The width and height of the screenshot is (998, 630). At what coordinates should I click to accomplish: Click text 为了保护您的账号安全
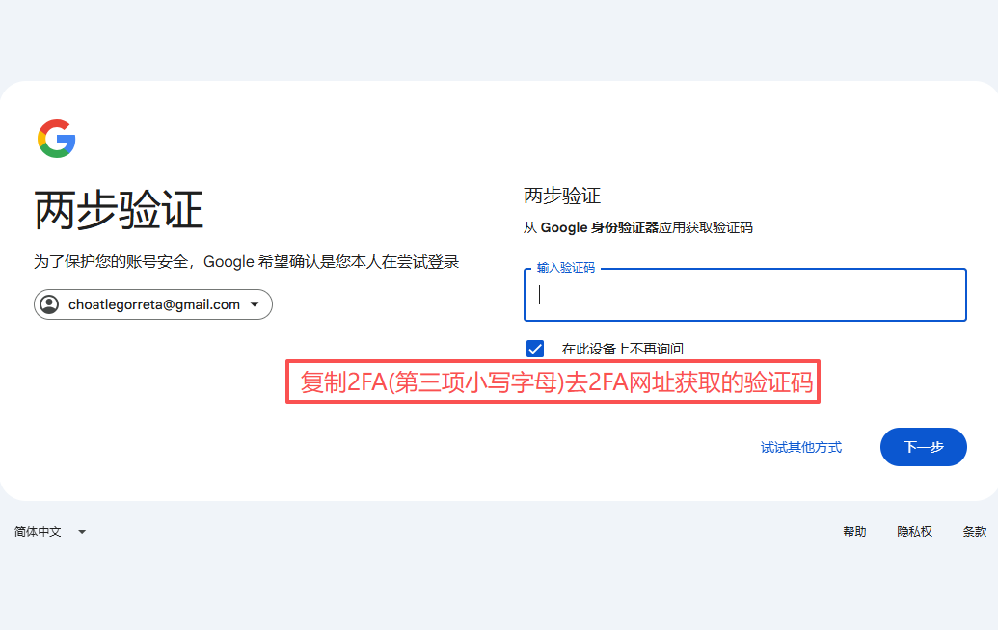coord(111,262)
